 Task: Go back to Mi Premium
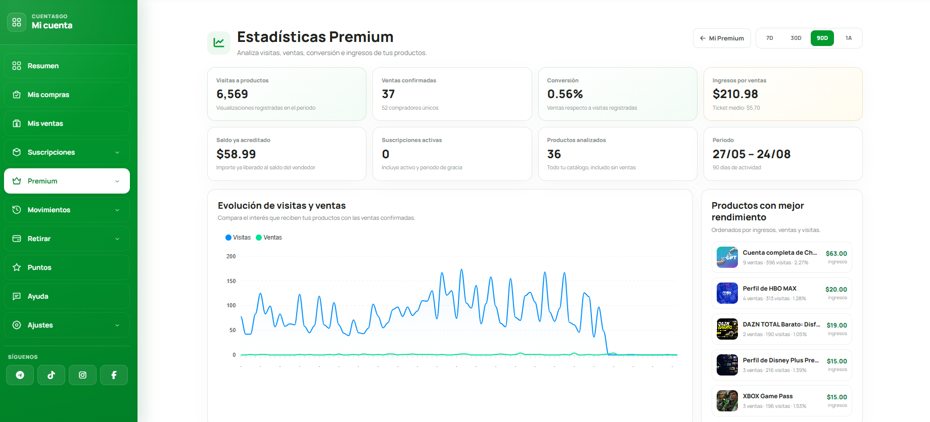tap(722, 38)
